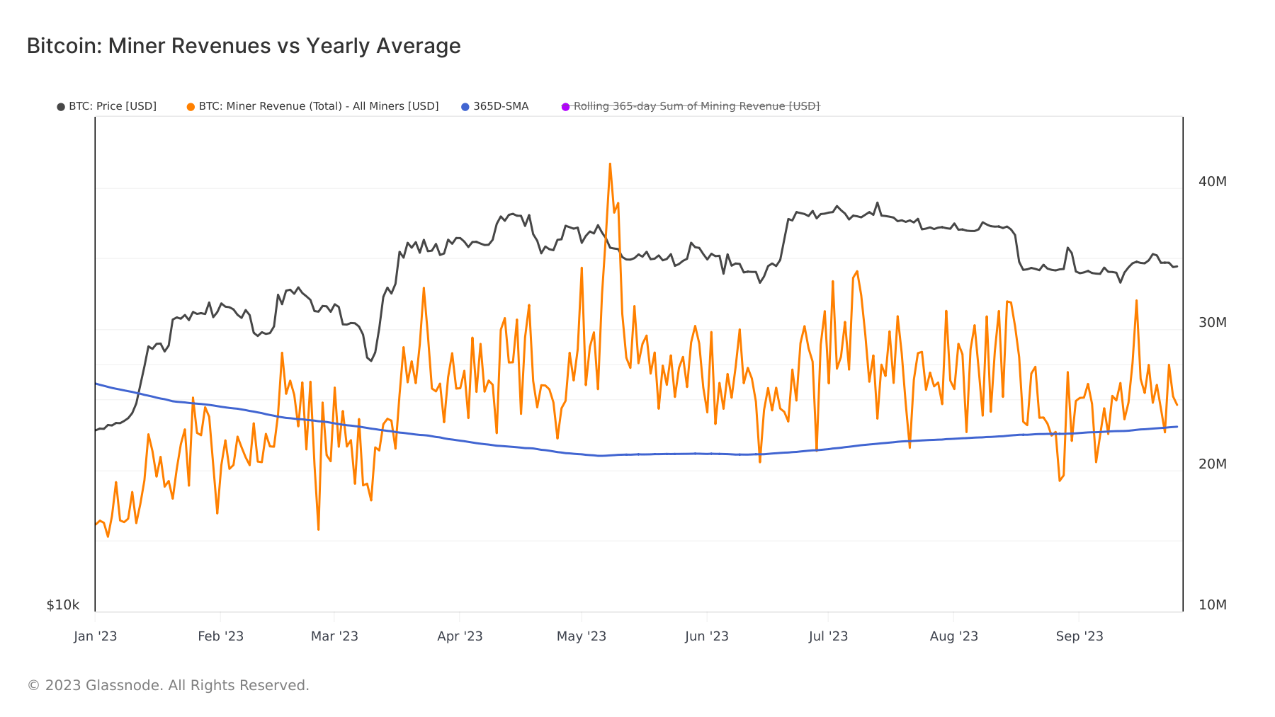Image resolution: width=1275 pixels, height=717 pixels.
Task: Click the orange Miner Revenue legend dot
Action: [x=191, y=107]
